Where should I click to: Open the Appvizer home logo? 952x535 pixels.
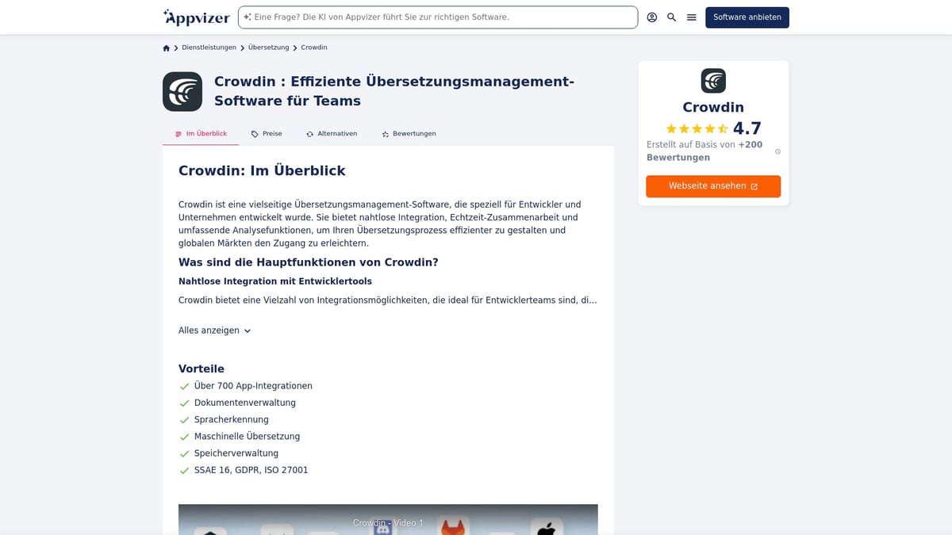[196, 17]
